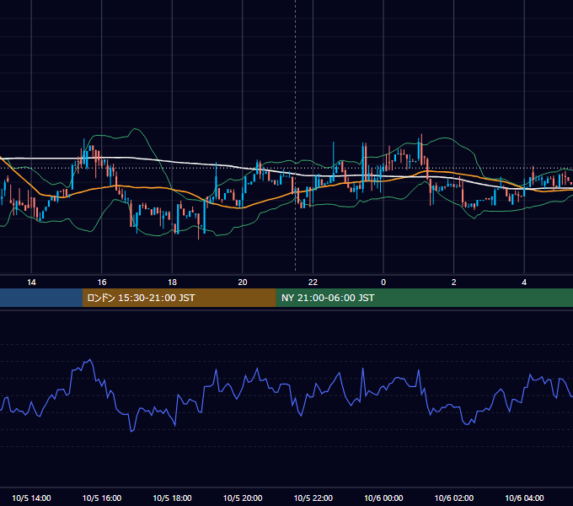Click the hour label 2 on the price chart axis
Image resolution: width=573 pixels, height=506 pixels.
pyautogui.click(x=453, y=283)
